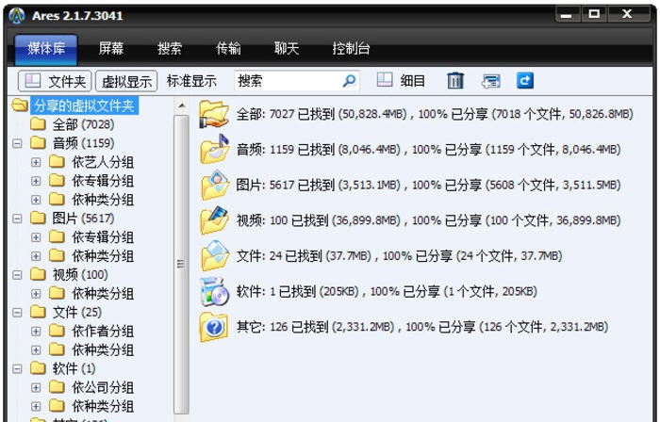Click the add-to-playlist toolbar icon
The image size is (660, 422).
point(491,81)
